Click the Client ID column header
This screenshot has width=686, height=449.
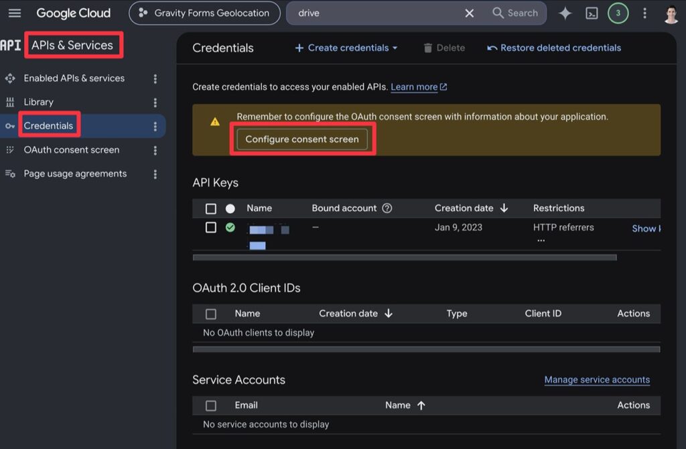[543, 314]
